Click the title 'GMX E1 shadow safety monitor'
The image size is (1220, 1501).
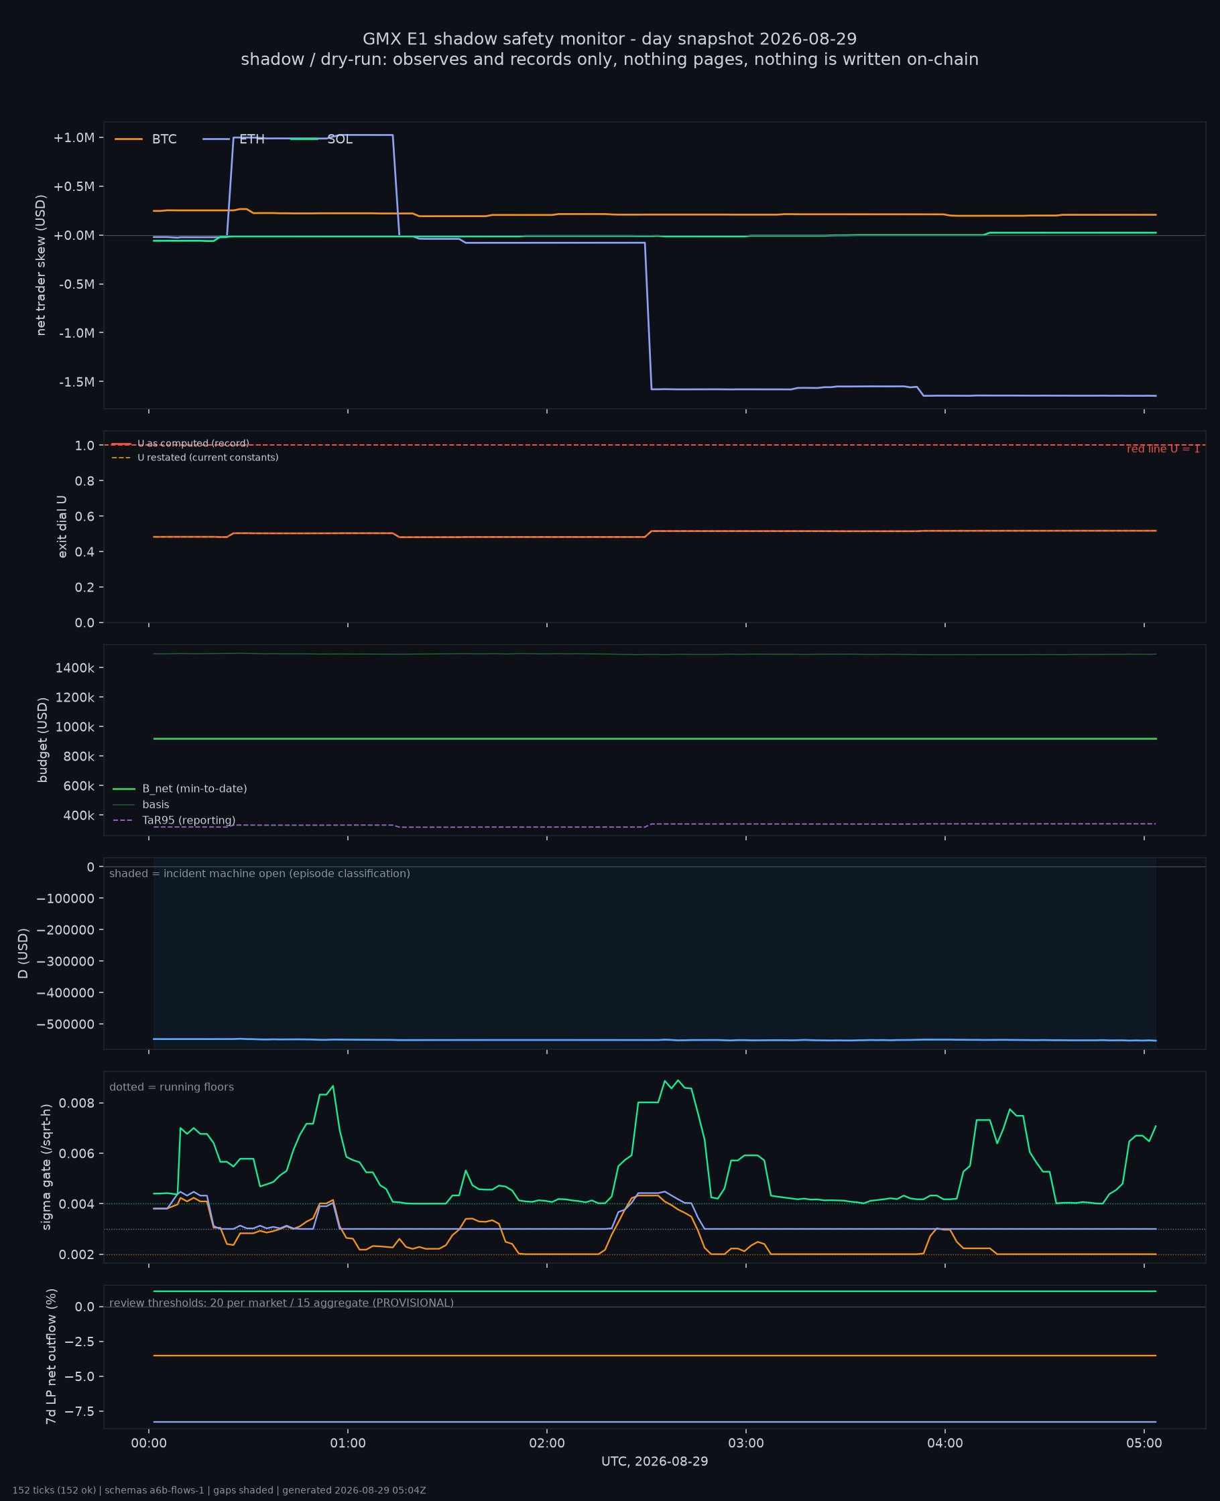(498, 40)
